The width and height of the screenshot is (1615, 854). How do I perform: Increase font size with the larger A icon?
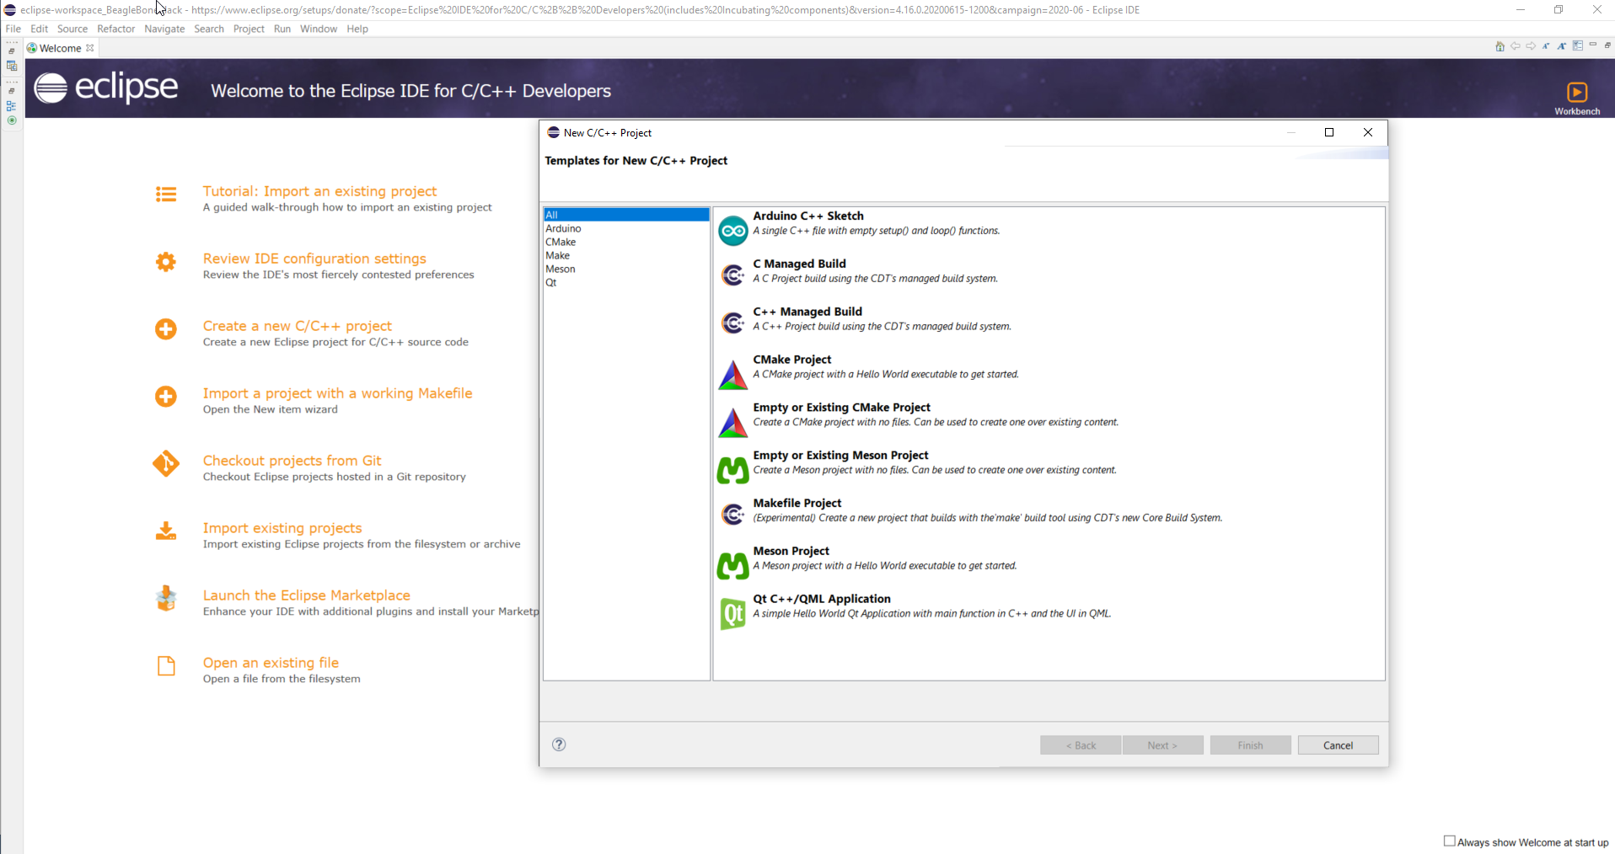pos(1562,46)
